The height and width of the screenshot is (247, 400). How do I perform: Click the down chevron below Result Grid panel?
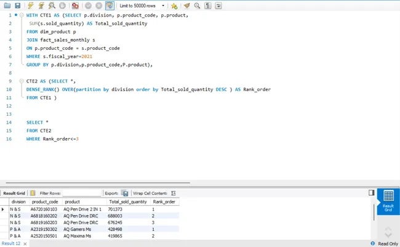[388, 235]
